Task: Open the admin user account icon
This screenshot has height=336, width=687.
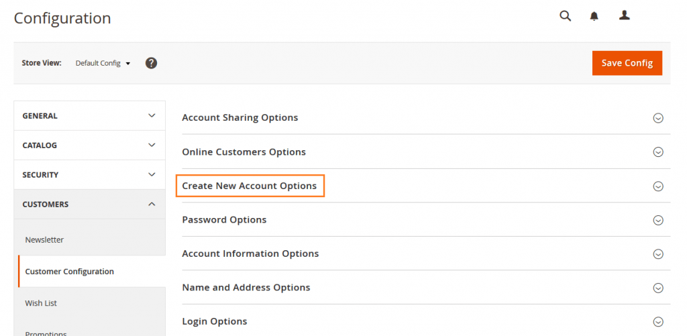Action: click(x=624, y=15)
